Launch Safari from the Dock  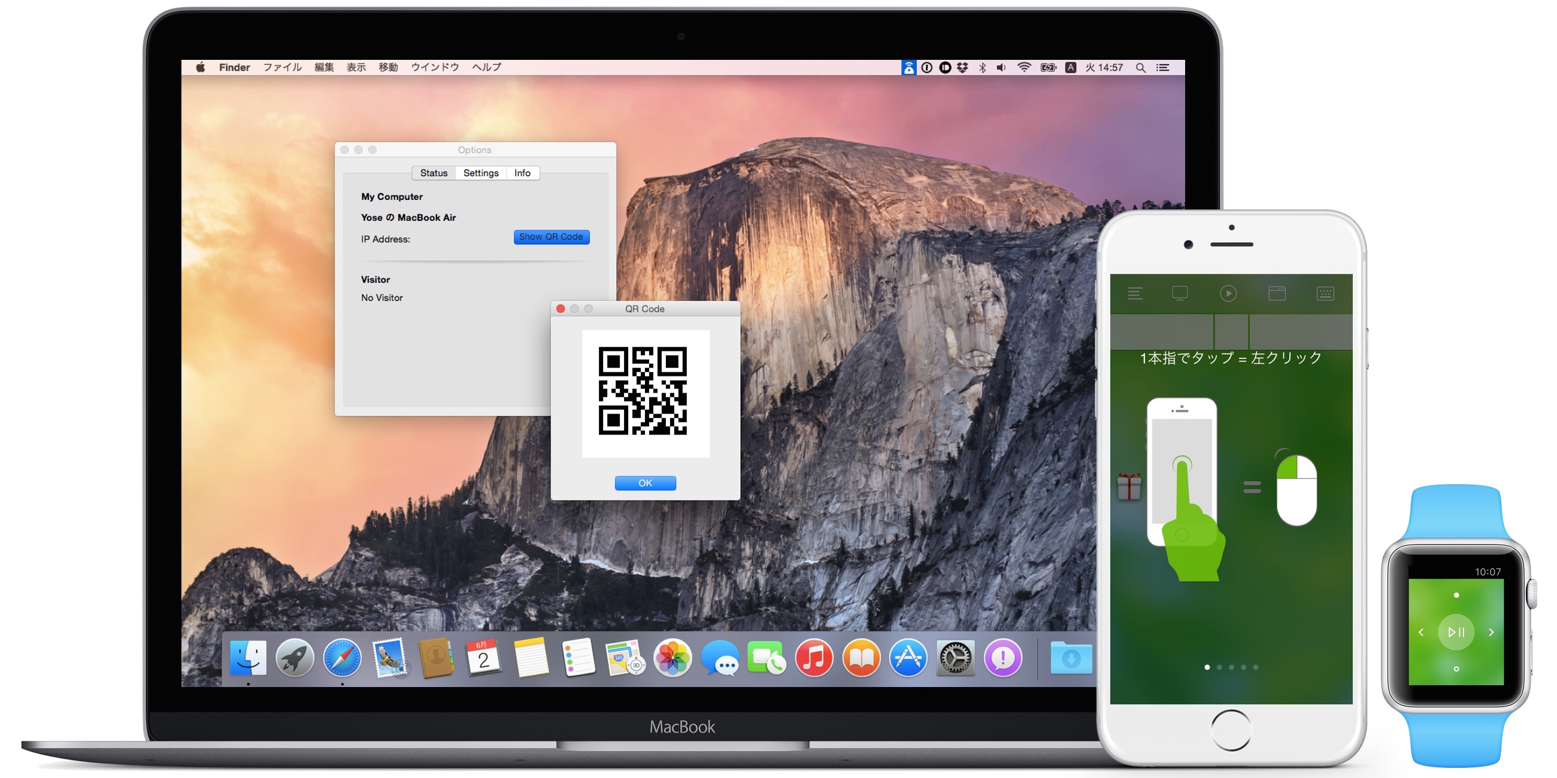coord(342,658)
